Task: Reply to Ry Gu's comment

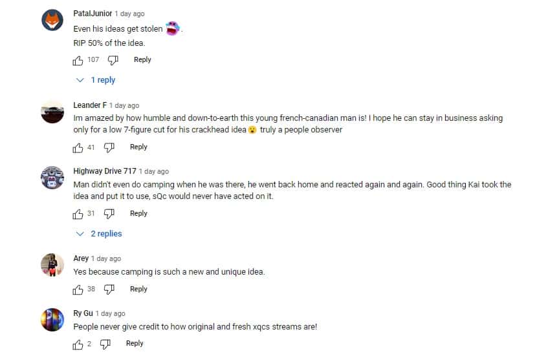Action: click(135, 344)
